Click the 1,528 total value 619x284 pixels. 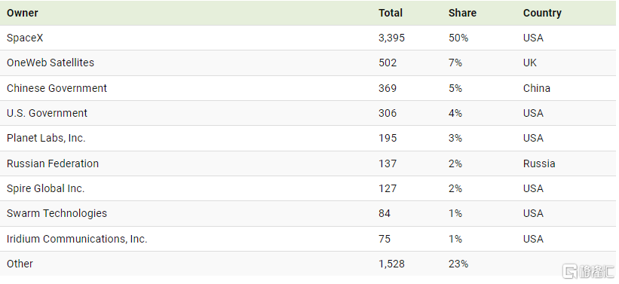pyautogui.click(x=391, y=264)
